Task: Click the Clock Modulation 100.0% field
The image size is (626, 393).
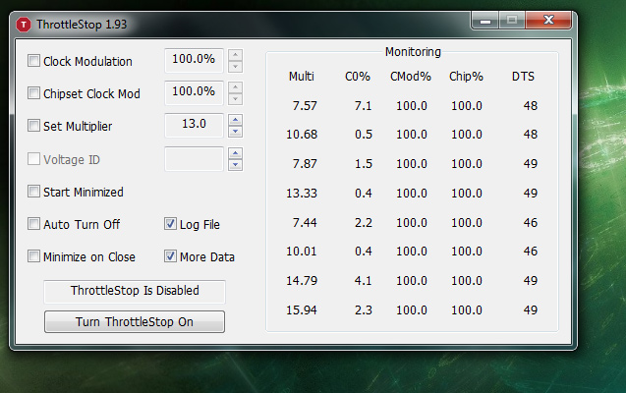Action: tap(194, 60)
